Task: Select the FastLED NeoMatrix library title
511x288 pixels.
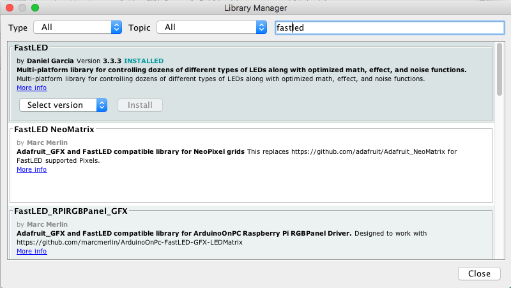Action: [54, 130]
